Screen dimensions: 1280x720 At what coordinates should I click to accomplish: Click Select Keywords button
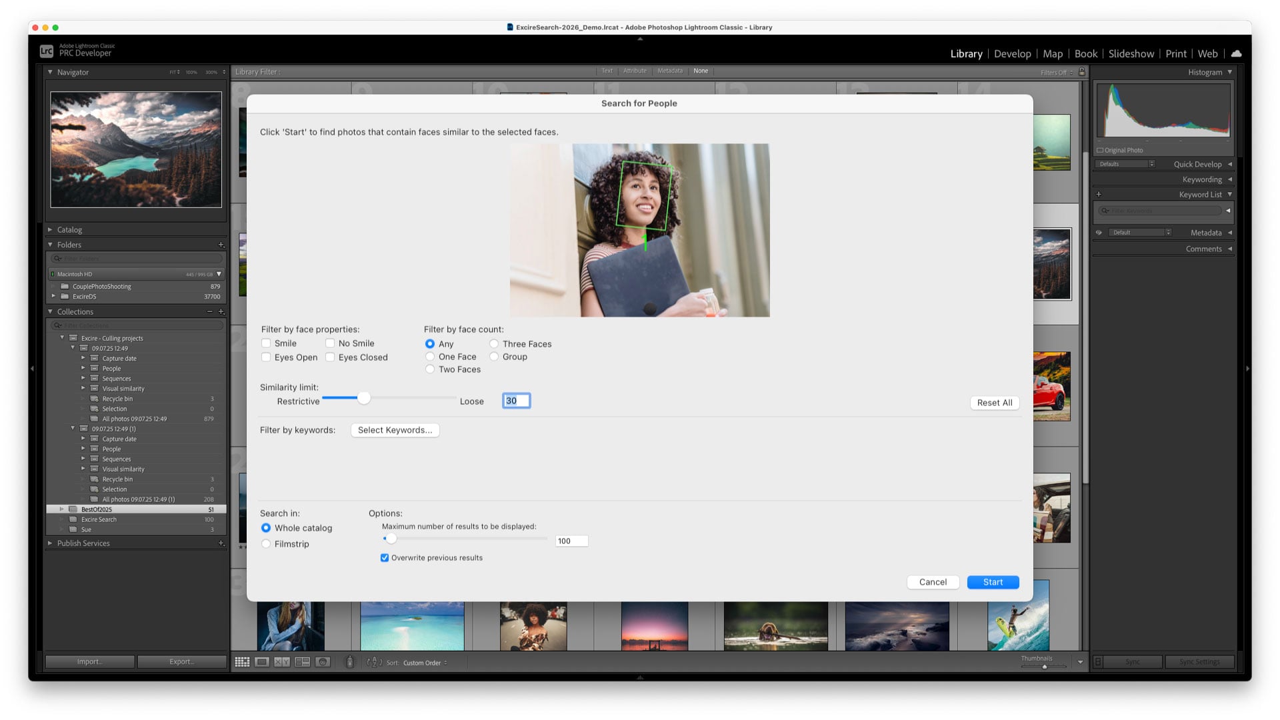click(395, 430)
